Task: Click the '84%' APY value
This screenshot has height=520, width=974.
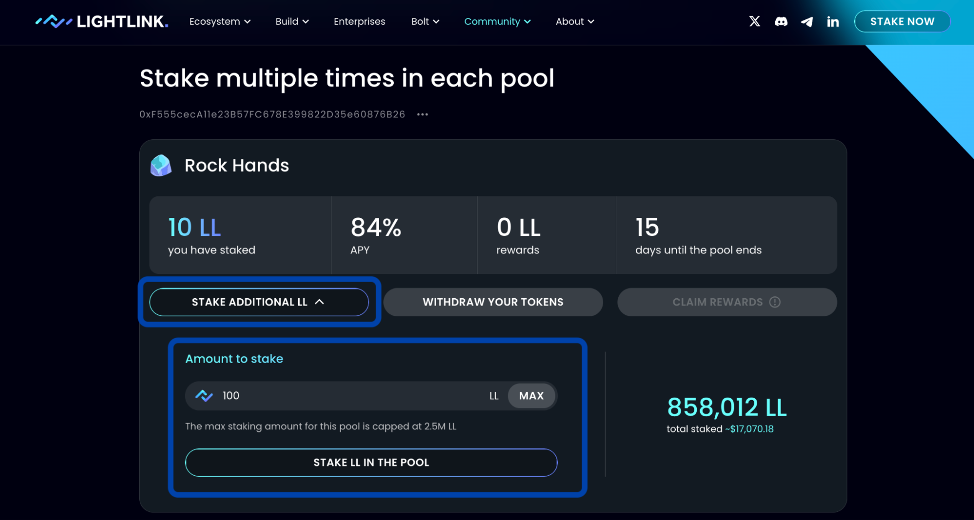Action: coord(376,228)
